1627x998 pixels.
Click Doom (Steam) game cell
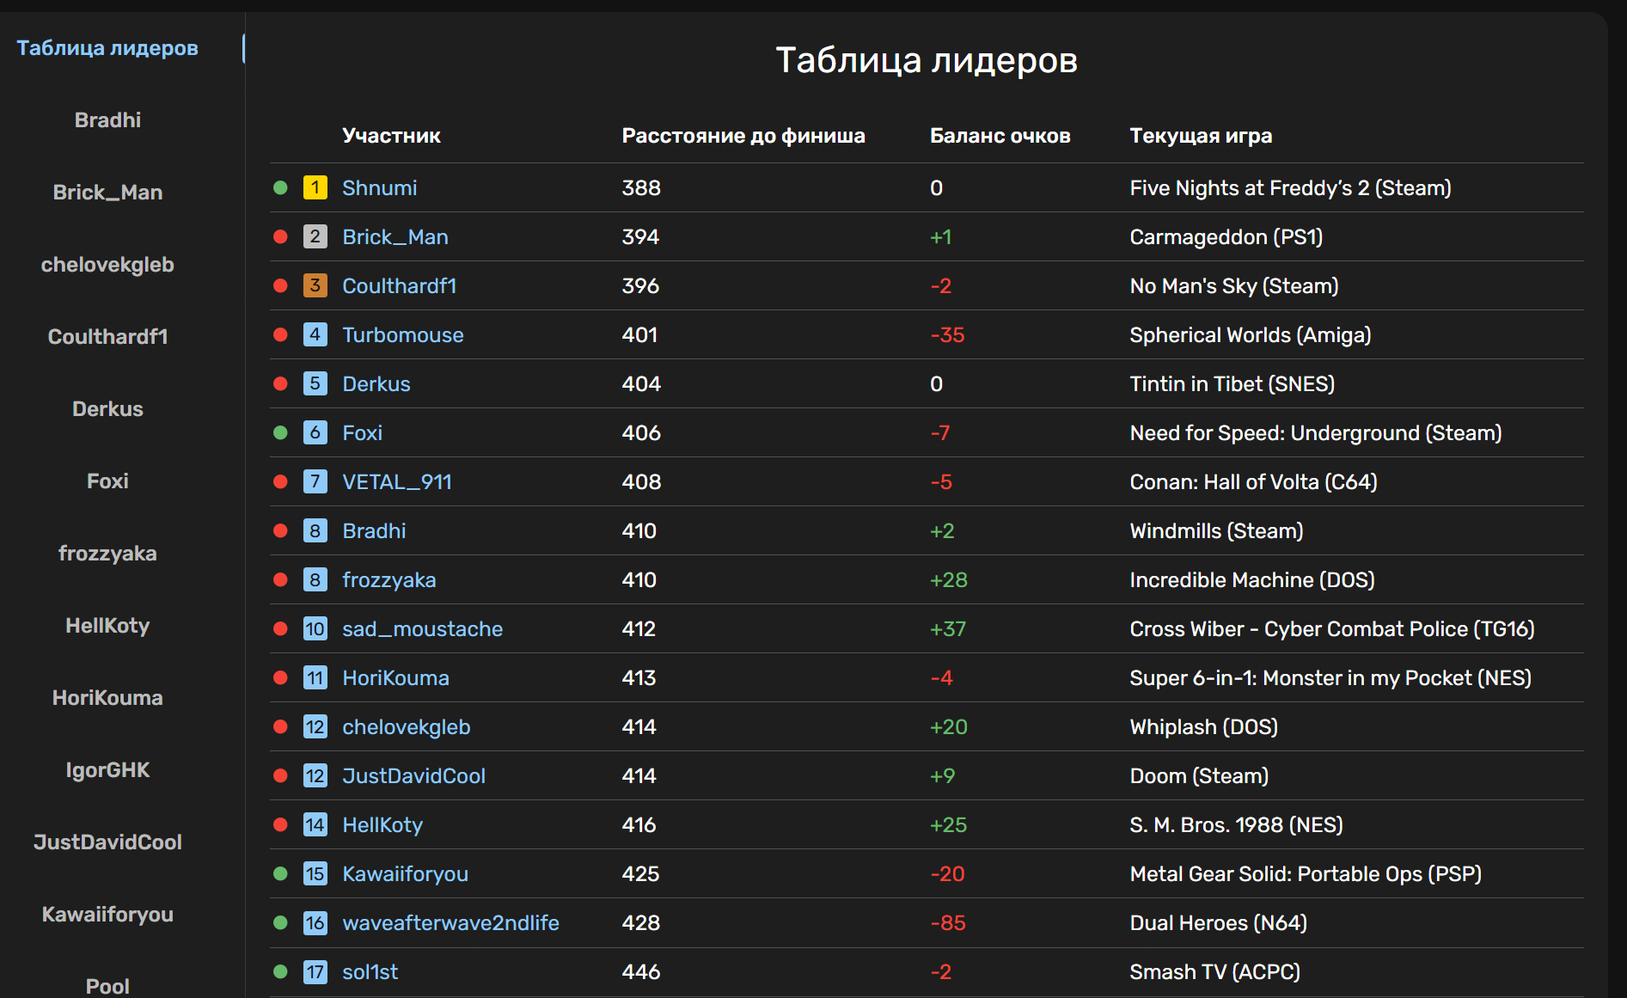point(1199,775)
